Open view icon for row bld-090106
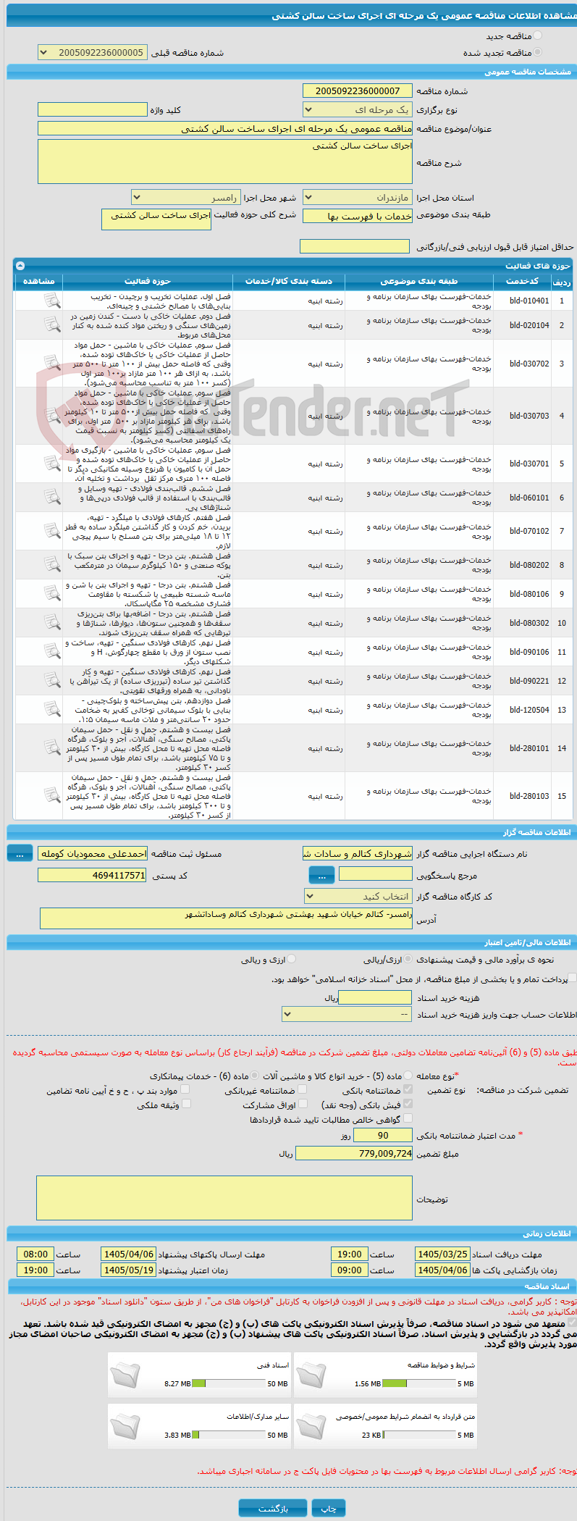The height and width of the screenshot is (1521, 577). [52, 652]
